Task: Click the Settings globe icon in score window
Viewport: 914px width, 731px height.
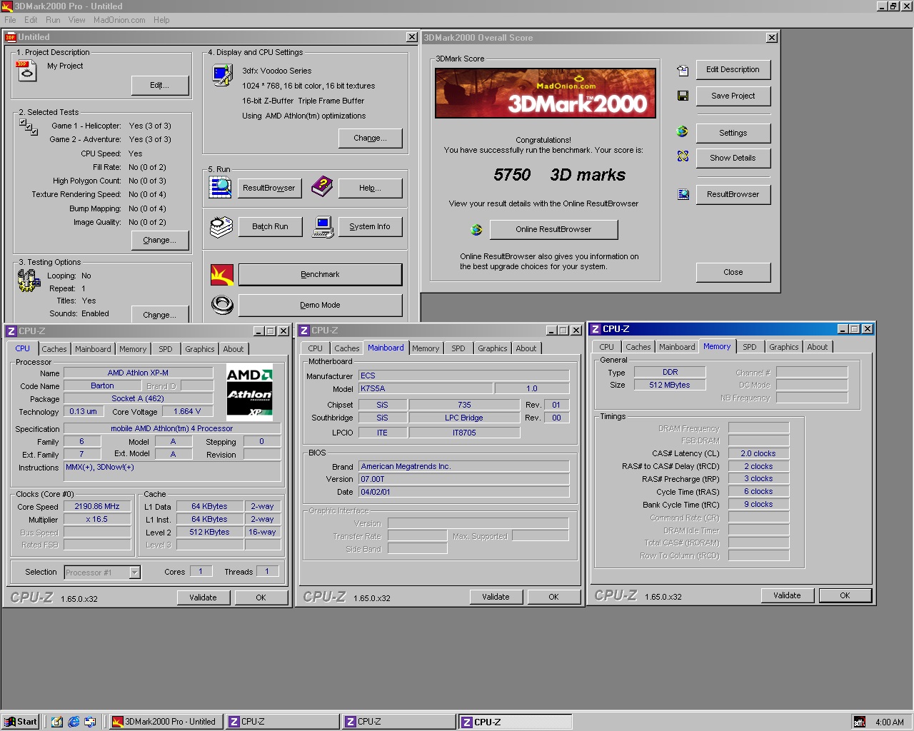Action: 683,132
